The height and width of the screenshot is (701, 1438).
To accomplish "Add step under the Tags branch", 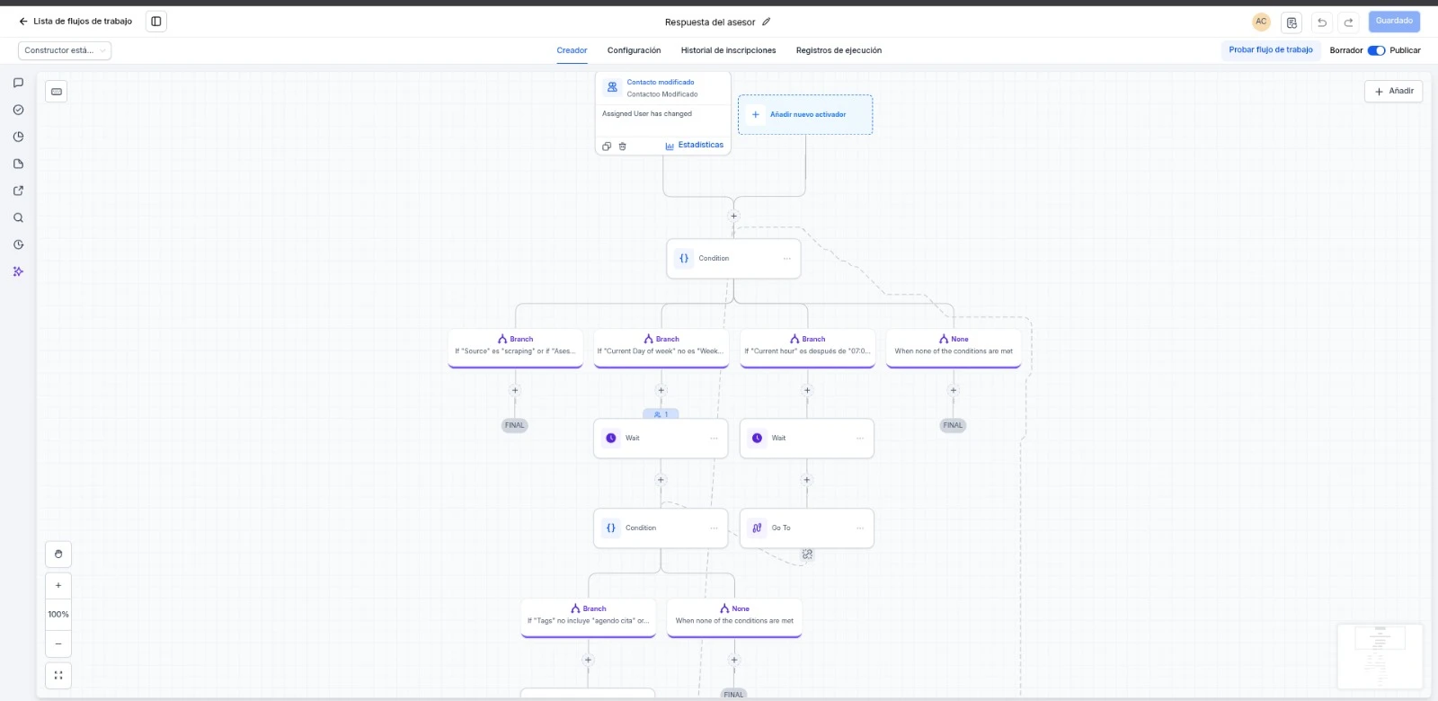I will 588,660.
